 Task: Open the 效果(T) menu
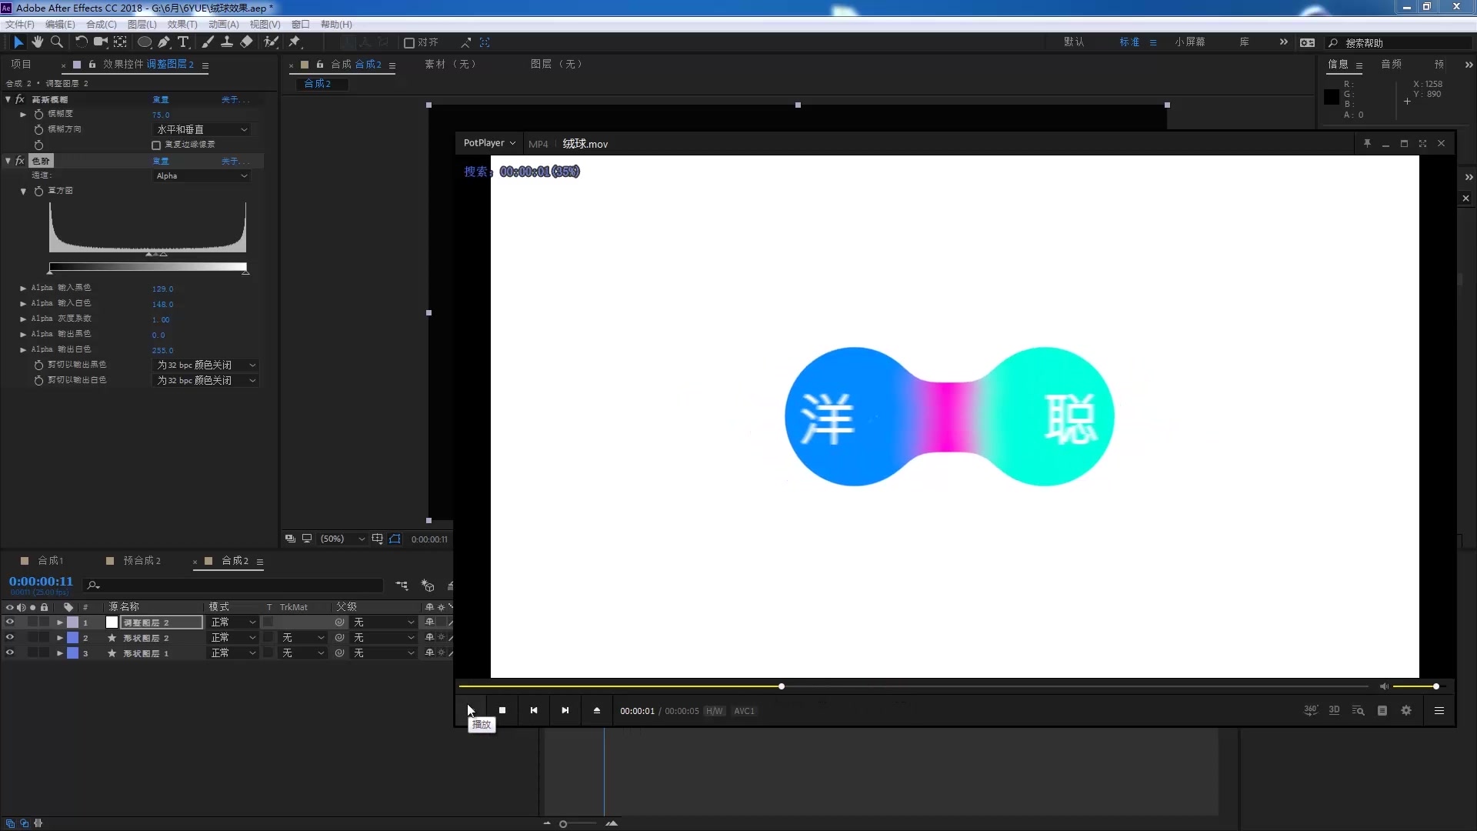tap(182, 25)
